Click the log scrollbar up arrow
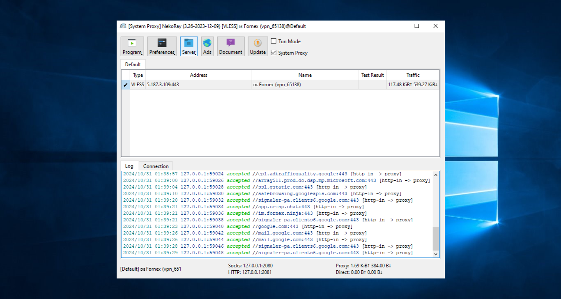The height and width of the screenshot is (299, 561). [436, 175]
